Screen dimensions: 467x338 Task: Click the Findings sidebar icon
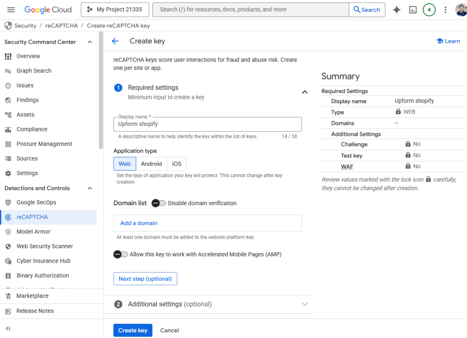(8, 100)
